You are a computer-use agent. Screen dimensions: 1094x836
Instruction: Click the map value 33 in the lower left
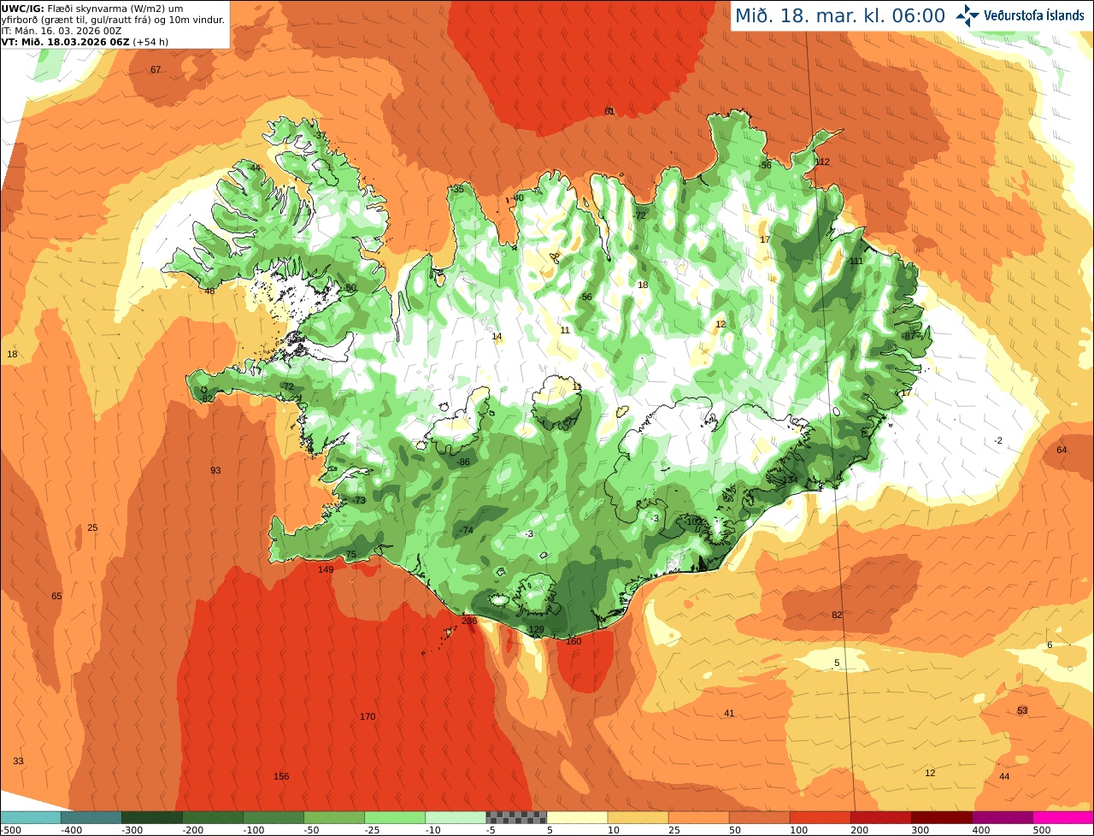coord(18,761)
